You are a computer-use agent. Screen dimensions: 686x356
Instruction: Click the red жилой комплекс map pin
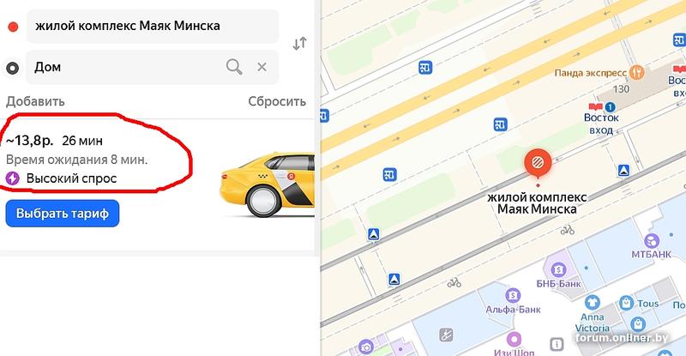click(538, 164)
